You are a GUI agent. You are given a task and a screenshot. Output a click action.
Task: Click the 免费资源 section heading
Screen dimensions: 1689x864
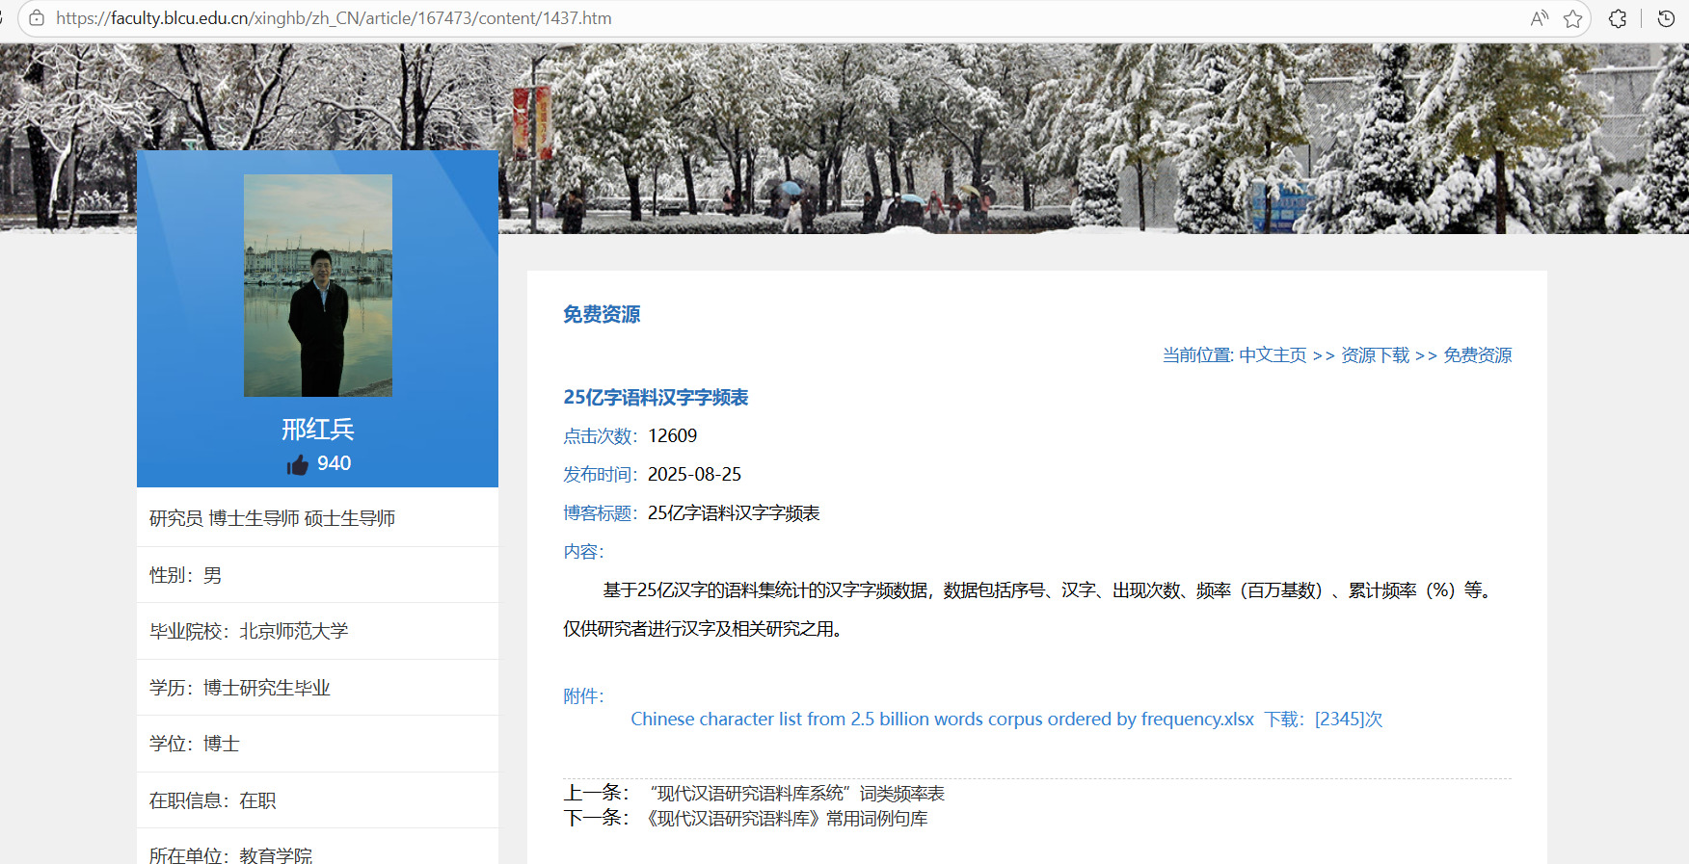[602, 315]
